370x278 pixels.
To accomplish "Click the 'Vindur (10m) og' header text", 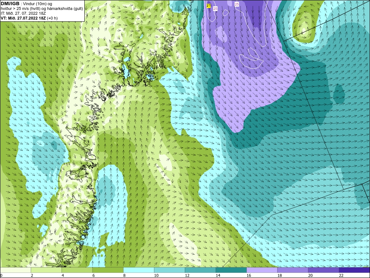I will coord(38,4).
